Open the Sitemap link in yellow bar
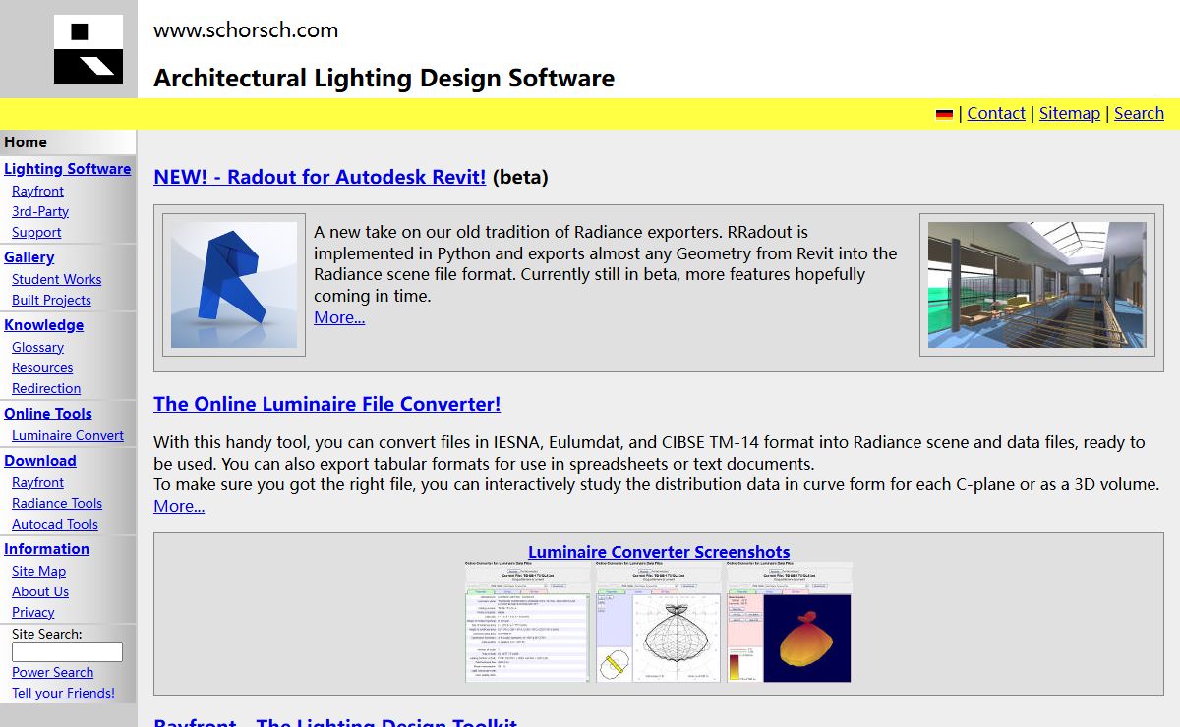The width and height of the screenshot is (1180, 727). pyautogui.click(x=1070, y=113)
